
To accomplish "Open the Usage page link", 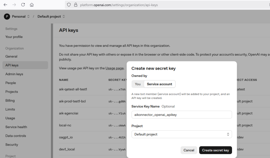I will point(114,68).
